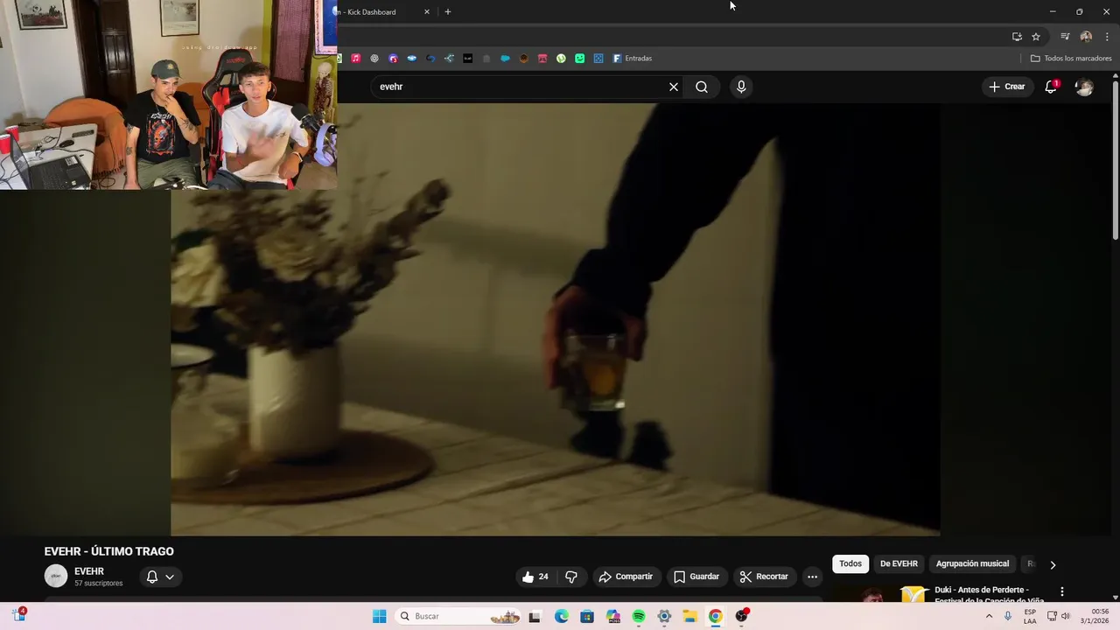This screenshot has width=1120, height=630.
Task: Open more actions three-dot menu under video
Action: (x=812, y=577)
